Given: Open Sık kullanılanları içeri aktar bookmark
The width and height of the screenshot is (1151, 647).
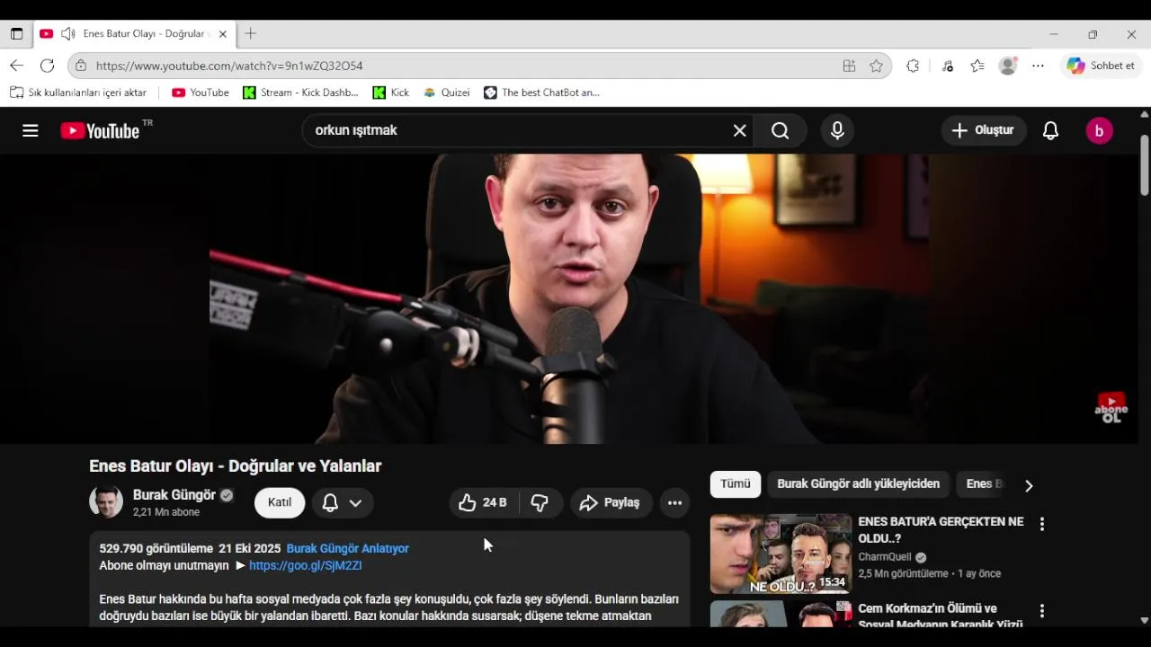Looking at the screenshot, I should (x=78, y=93).
